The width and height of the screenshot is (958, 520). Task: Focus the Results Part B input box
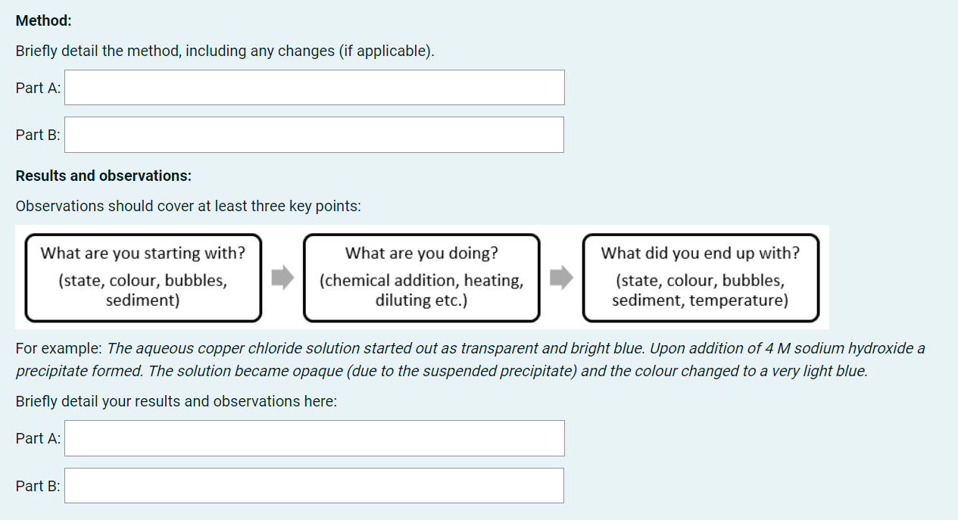[314, 485]
